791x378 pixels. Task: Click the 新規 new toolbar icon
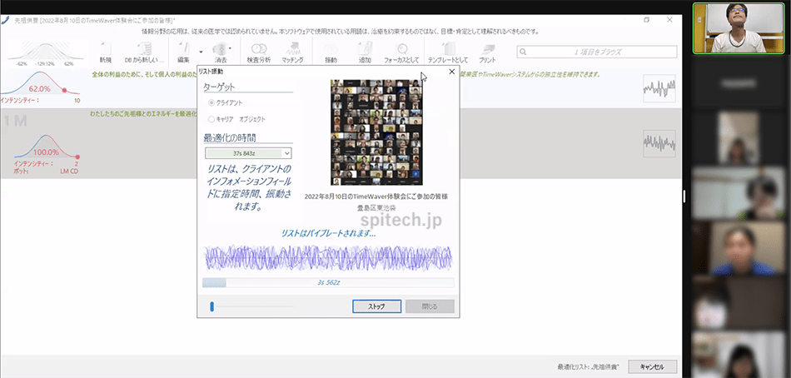pyautogui.click(x=106, y=52)
